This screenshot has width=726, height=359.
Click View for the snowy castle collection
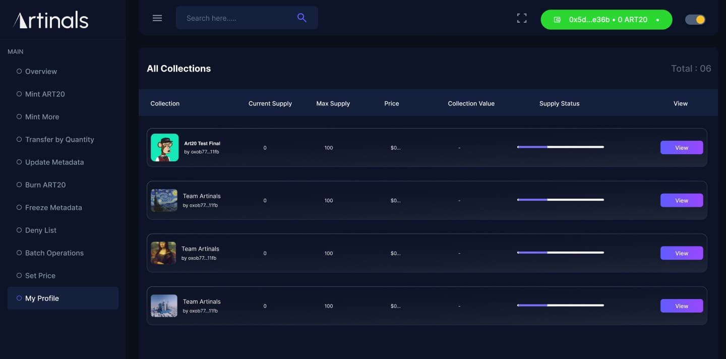(682, 306)
